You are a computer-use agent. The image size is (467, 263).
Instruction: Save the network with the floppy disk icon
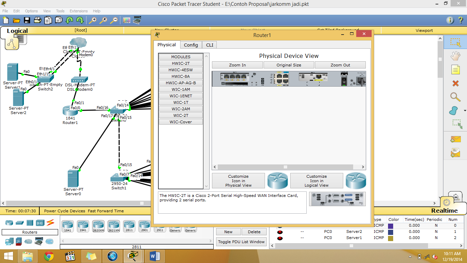coord(27,20)
